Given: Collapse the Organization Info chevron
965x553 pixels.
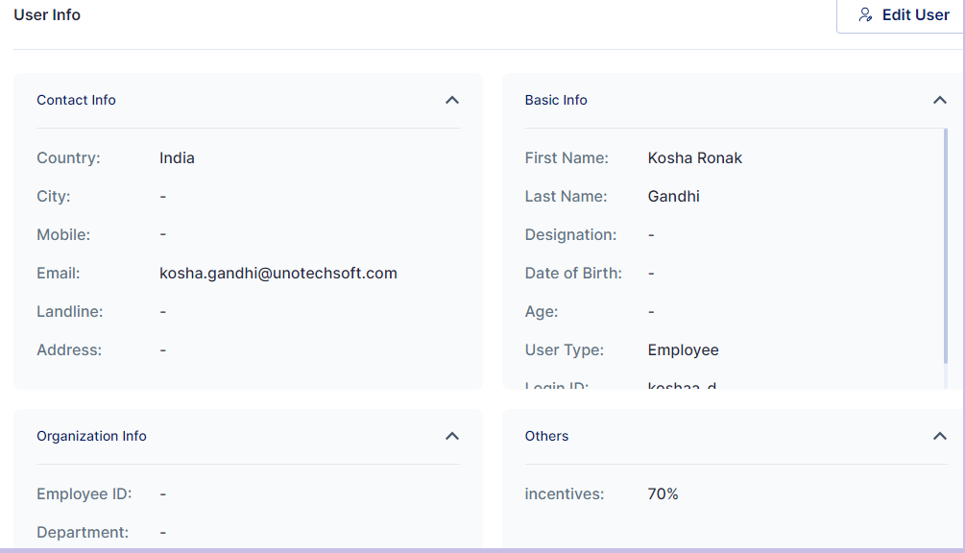Looking at the screenshot, I should (x=452, y=436).
